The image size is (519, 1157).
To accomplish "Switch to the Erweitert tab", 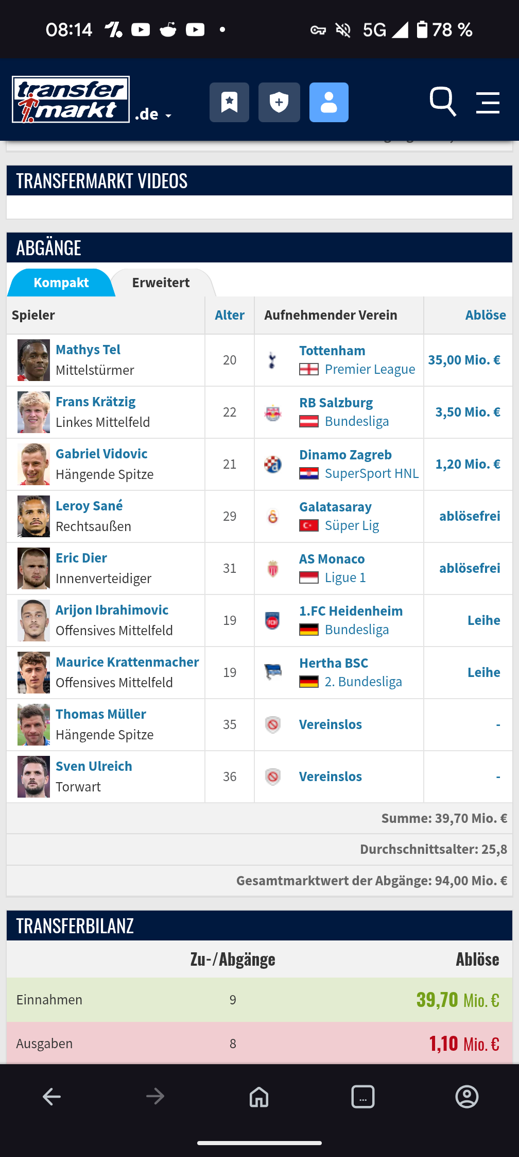I will (161, 283).
